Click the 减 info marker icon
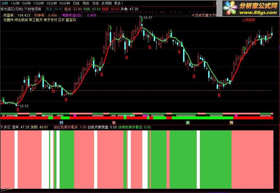The image size is (280, 193). [188, 122]
